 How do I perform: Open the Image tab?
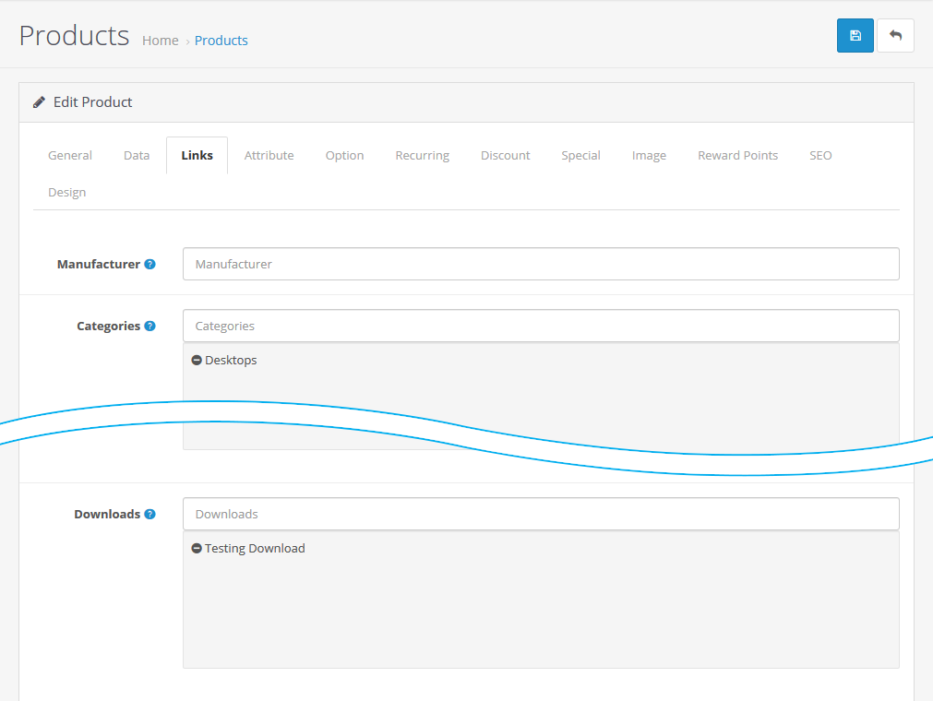(649, 155)
